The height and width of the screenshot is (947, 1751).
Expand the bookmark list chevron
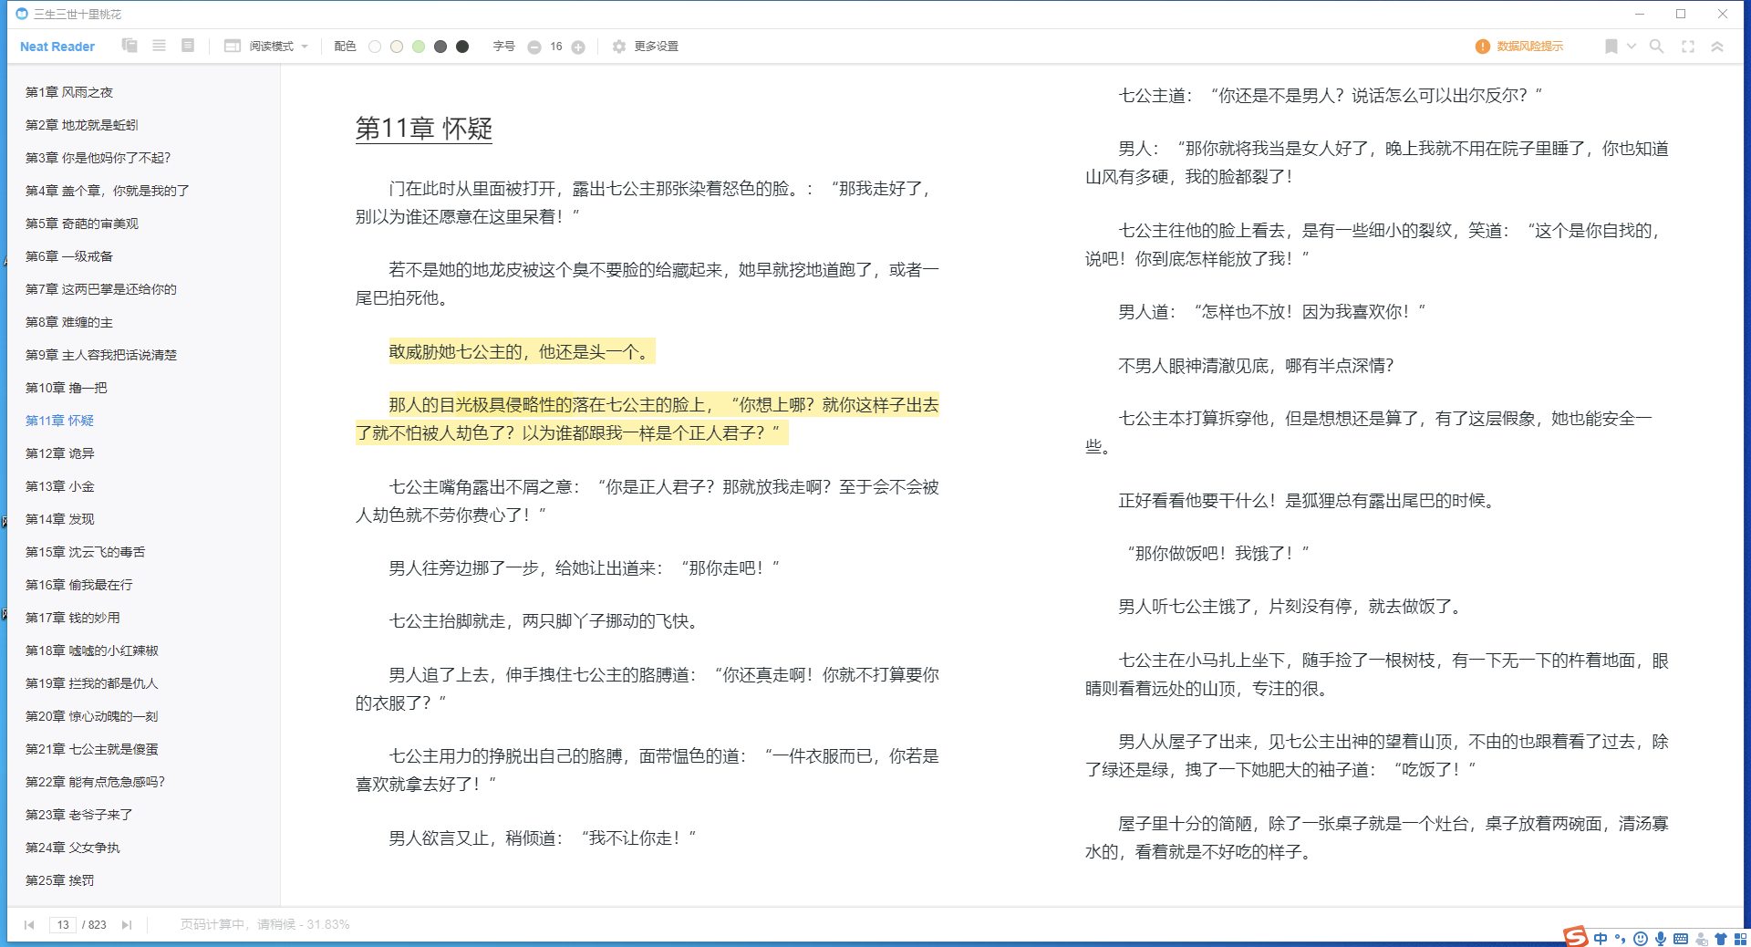click(x=1632, y=46)
